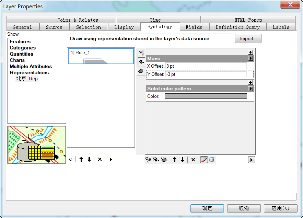Open the Definition Query tab
The height and width of the screenshot is (218, 303).
coord(238,27)
